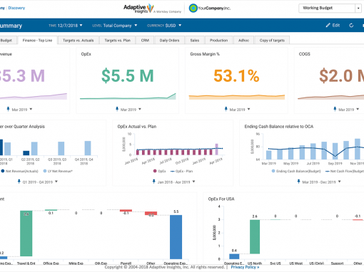The height and width of the screenshot is (272, 364).
Task: Click the OpEx Actual vs. Plan chart title
Action: 137,127
